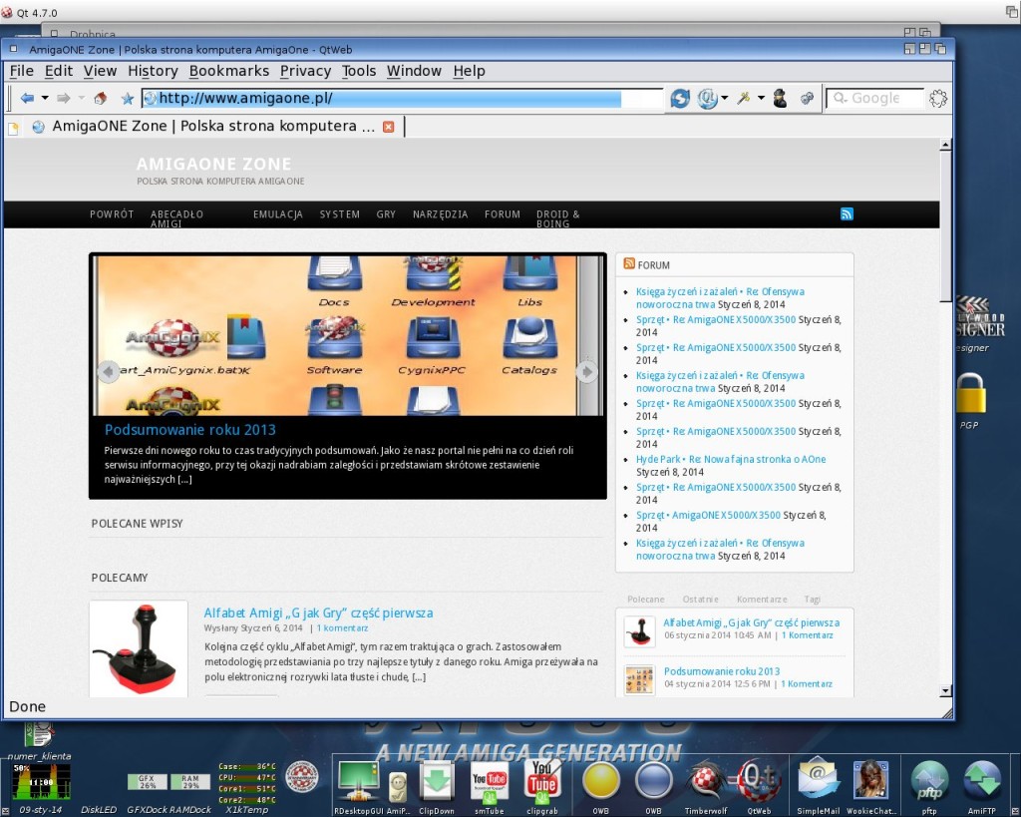Switch sidebar to Komentarze tab
The image size is (1021, 817).
click(x=762, y=600)
